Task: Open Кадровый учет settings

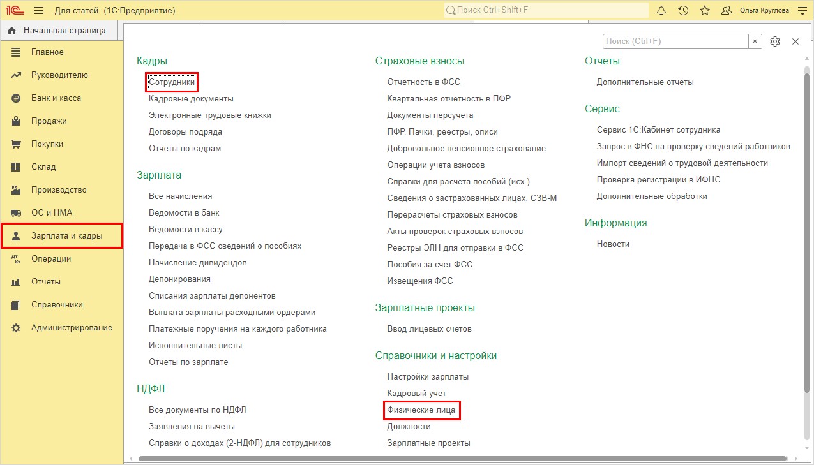Action: [x=417, y=394]
